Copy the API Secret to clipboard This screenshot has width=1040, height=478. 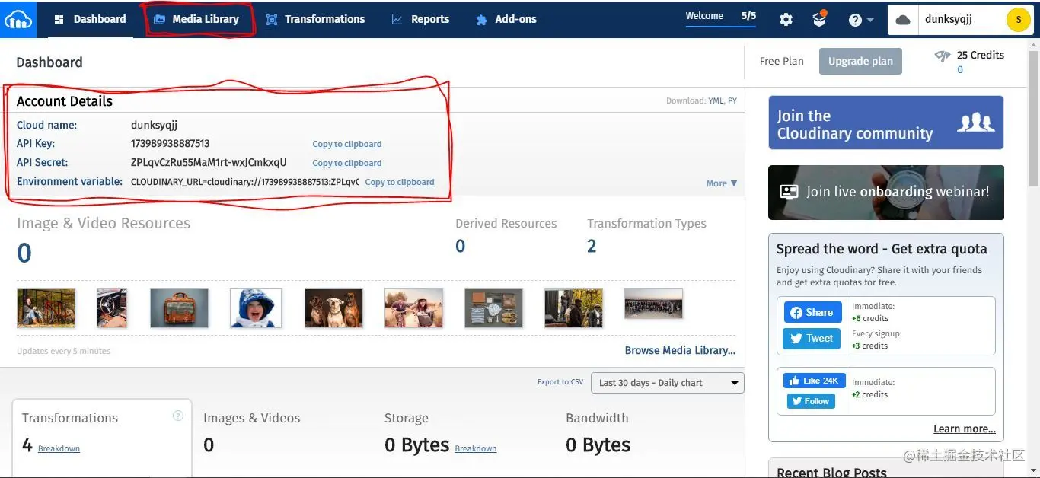coord(347,163)
